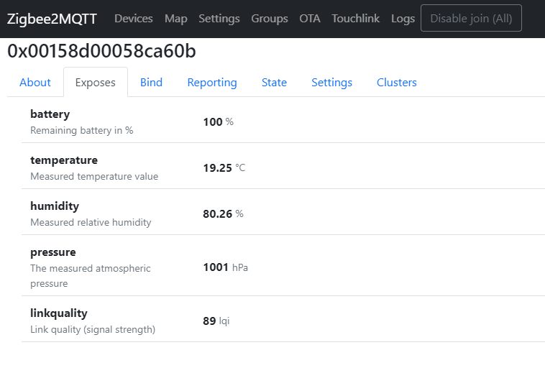Open the Touchlink page

(x=356, y=19)
